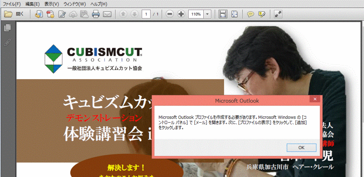Click the fit width scrolling icon

tap(223, 14)
